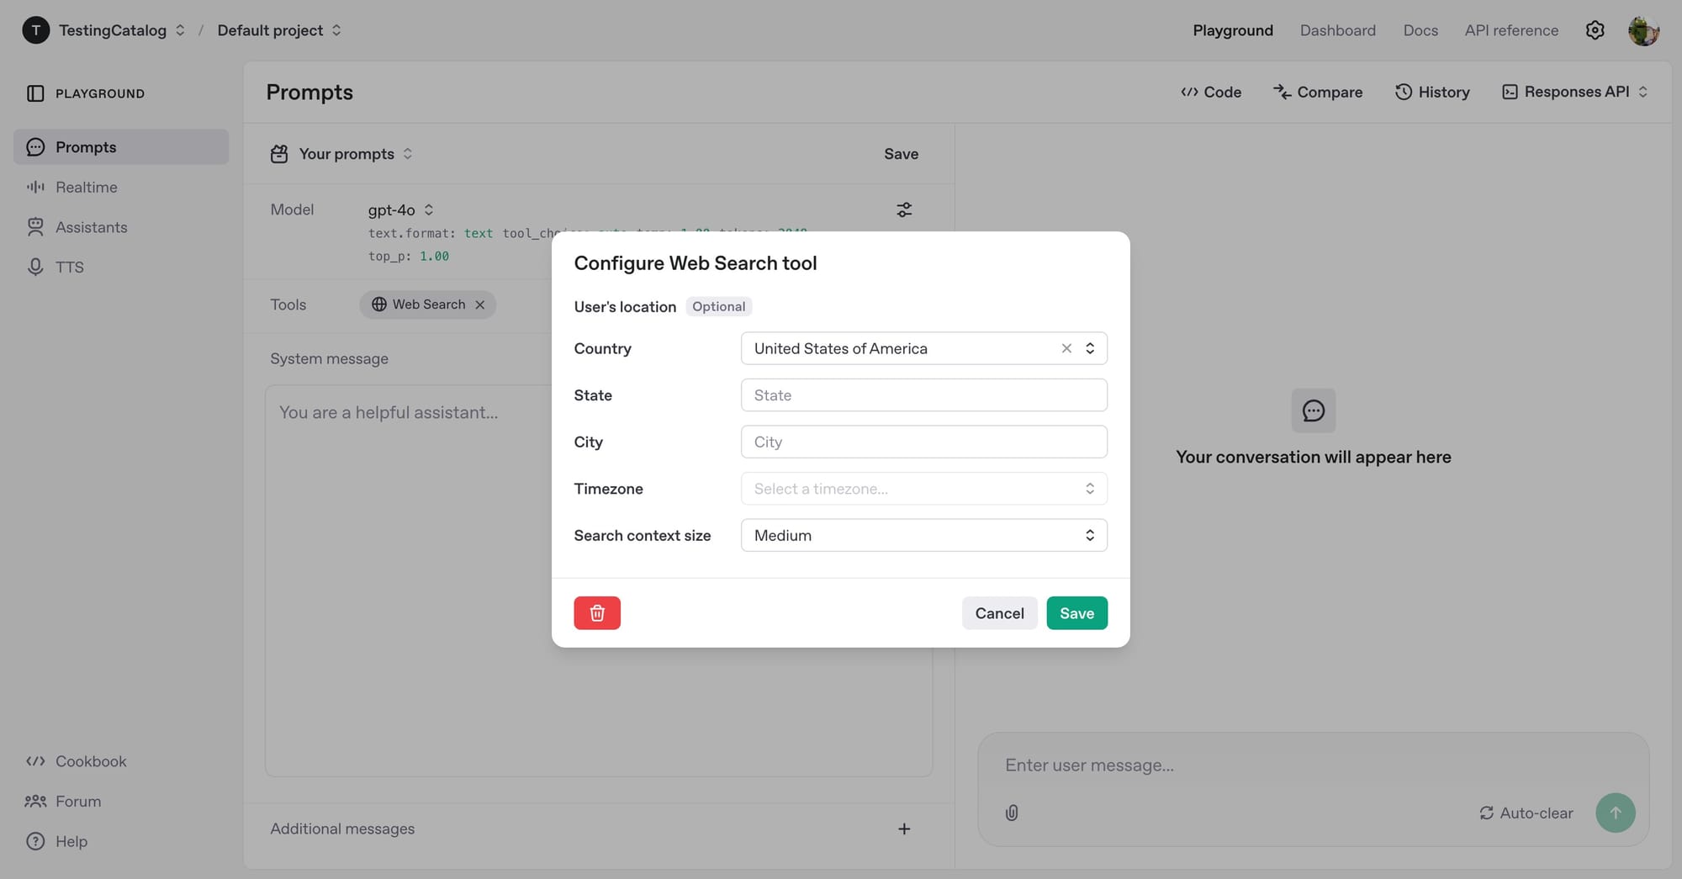
Task: Open the user profile avatar
Action: pos(1643,30)
